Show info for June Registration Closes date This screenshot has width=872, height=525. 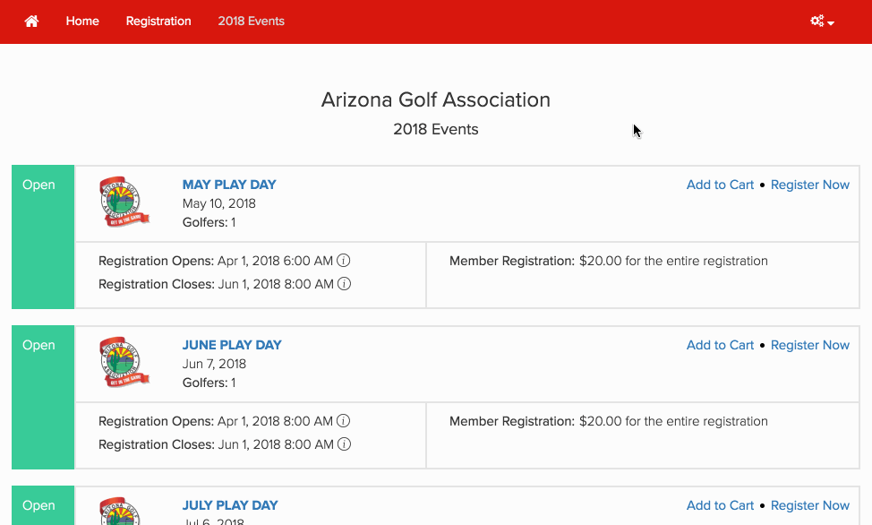pyautogui.click(x=345, y=444)
